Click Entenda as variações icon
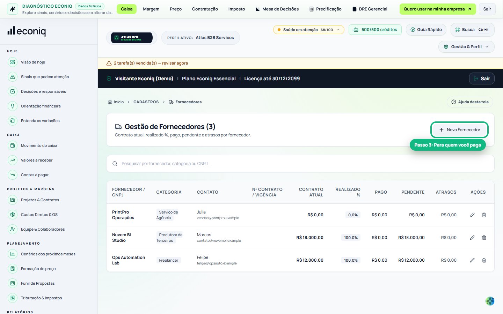 (x=13, y=121)
